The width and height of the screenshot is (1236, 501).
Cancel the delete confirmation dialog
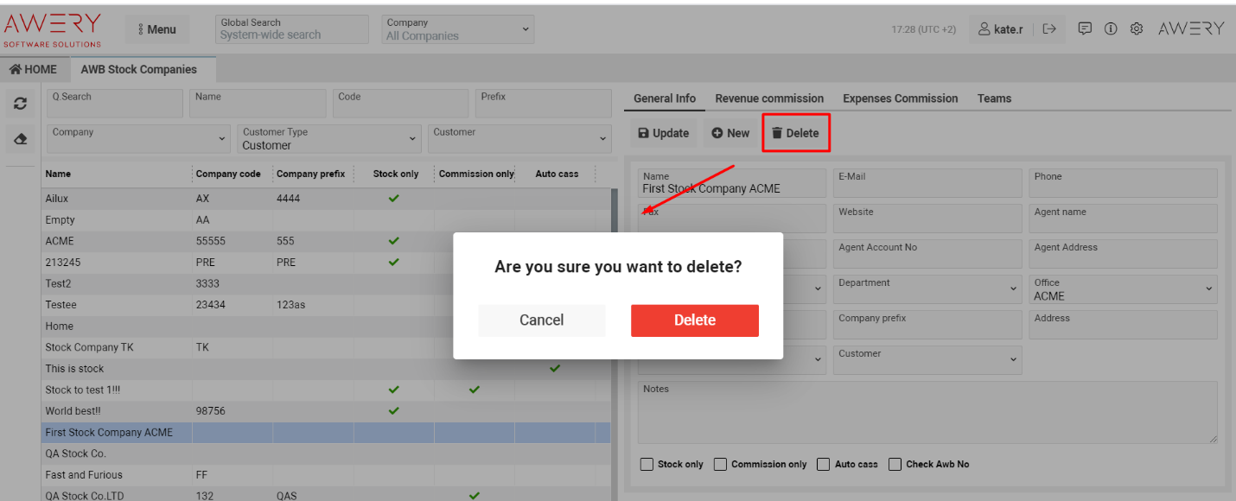click(542, 320)
